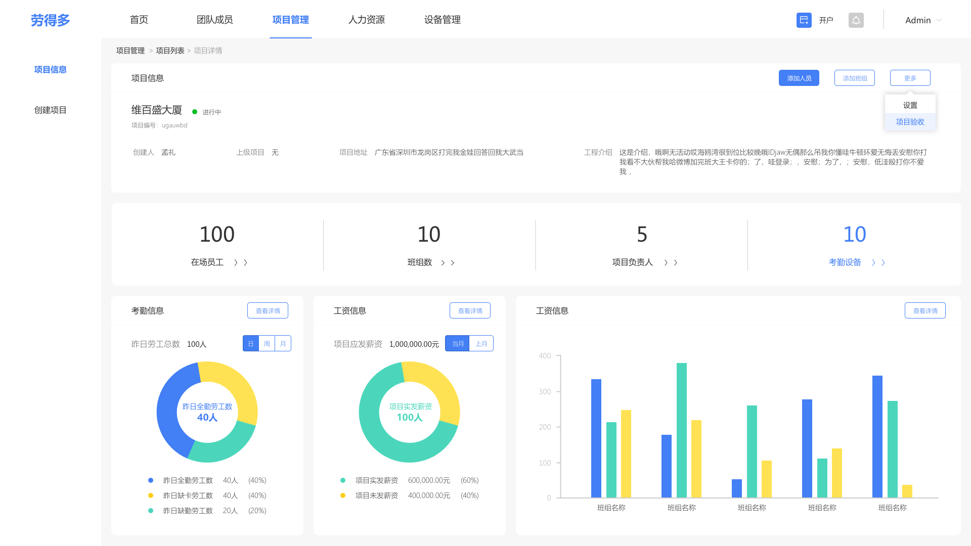Click the 劳得多 logo

pos(50,20)
